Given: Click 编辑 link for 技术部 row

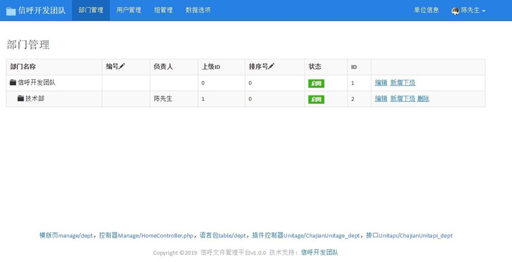Looking at the screenshot, I should 381,98.
